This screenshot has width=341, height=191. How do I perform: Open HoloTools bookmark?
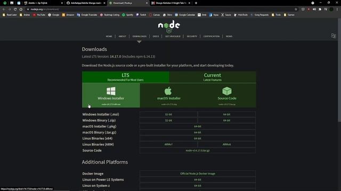tap(241, 15)
